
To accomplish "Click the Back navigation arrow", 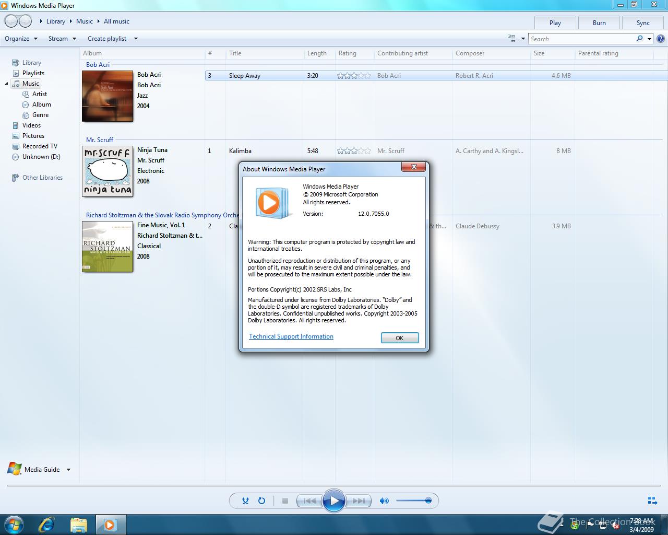I will [x=11, y=21].
